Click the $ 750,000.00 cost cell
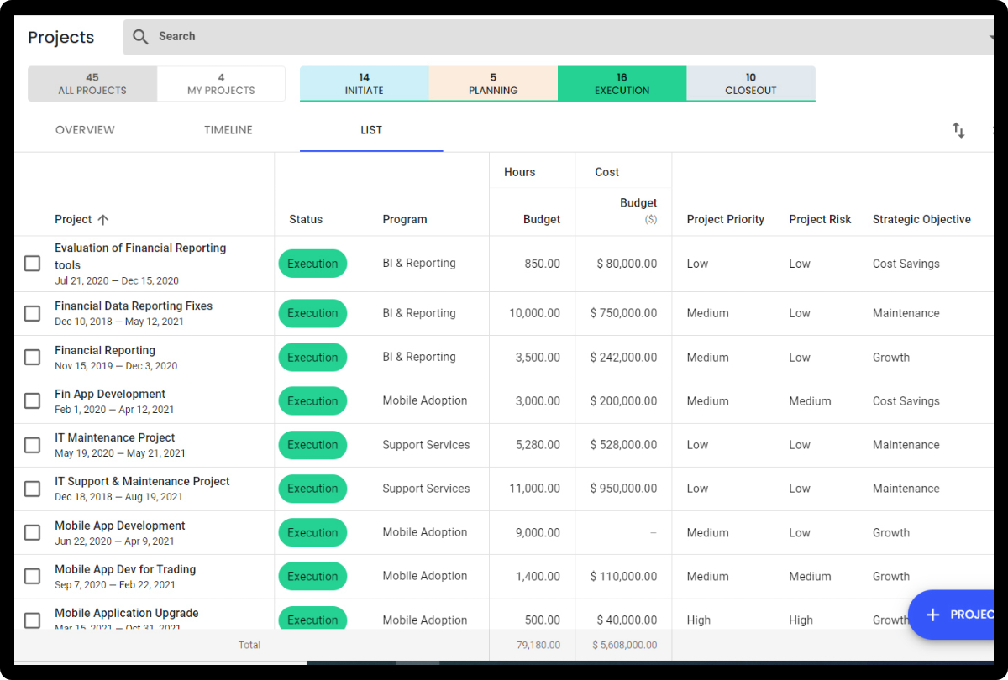 pos(623,313)
